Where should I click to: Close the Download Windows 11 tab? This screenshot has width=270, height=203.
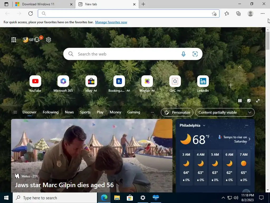(71, 4)
